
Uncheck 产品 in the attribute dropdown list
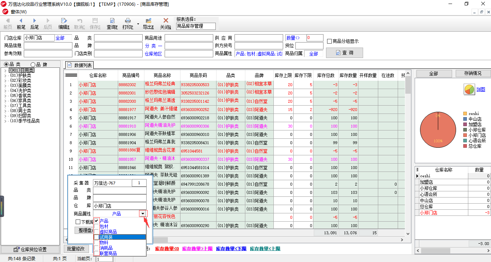tap(96, 221)
